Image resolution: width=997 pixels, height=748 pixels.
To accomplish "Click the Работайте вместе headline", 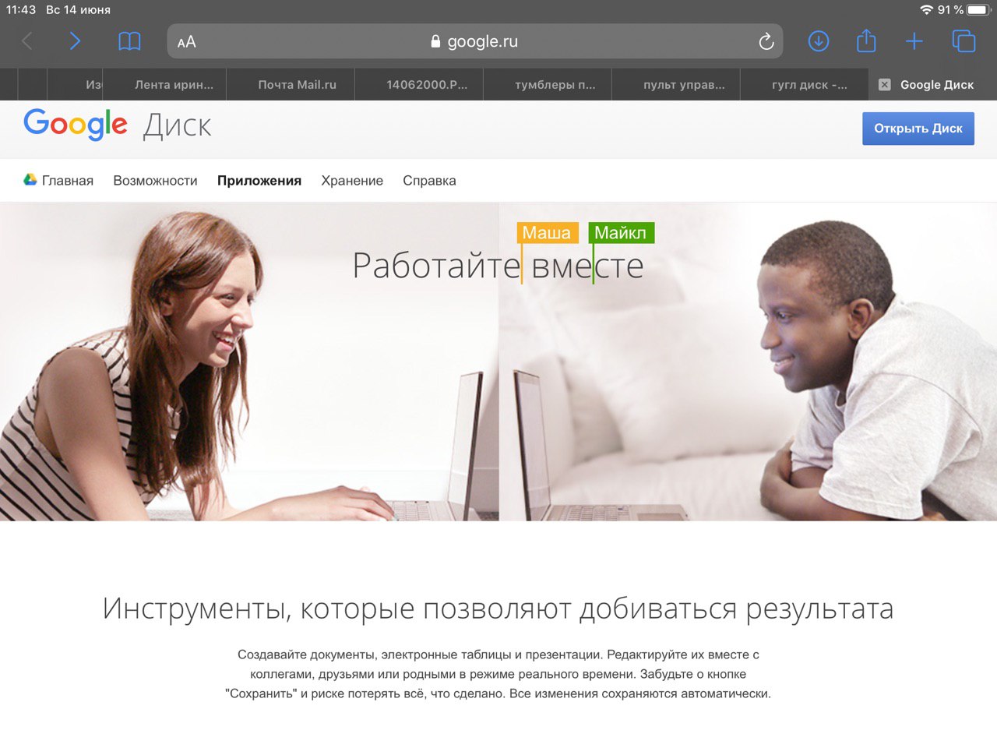I will 498,266.
